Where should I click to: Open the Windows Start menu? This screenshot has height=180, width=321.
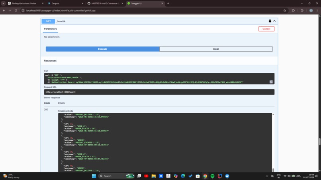click(x=94, y=176)
